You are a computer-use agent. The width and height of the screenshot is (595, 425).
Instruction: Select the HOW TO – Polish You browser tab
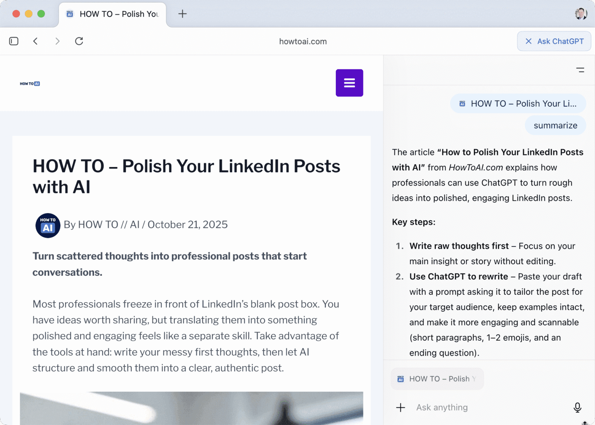[x=112, y=14]
